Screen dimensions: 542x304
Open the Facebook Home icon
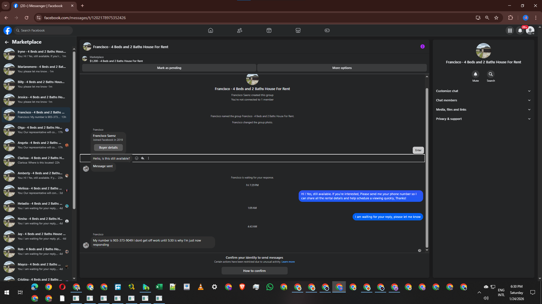[x=210, y=30]
